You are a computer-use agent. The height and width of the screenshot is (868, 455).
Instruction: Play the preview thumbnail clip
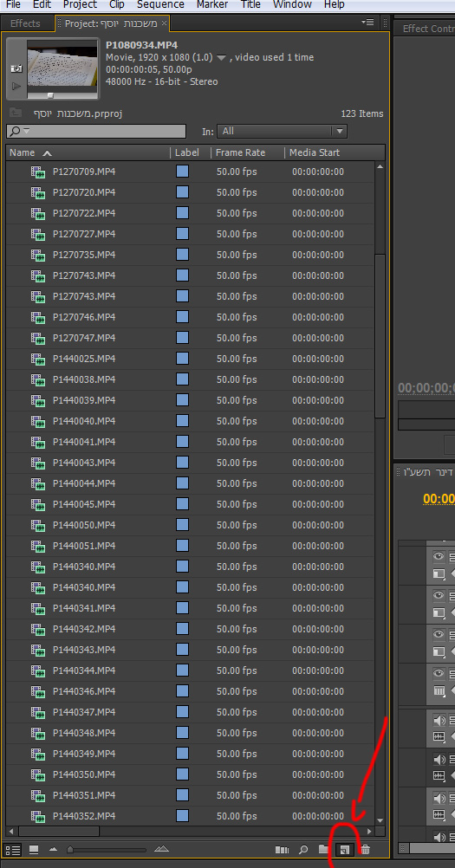(16, 86)
